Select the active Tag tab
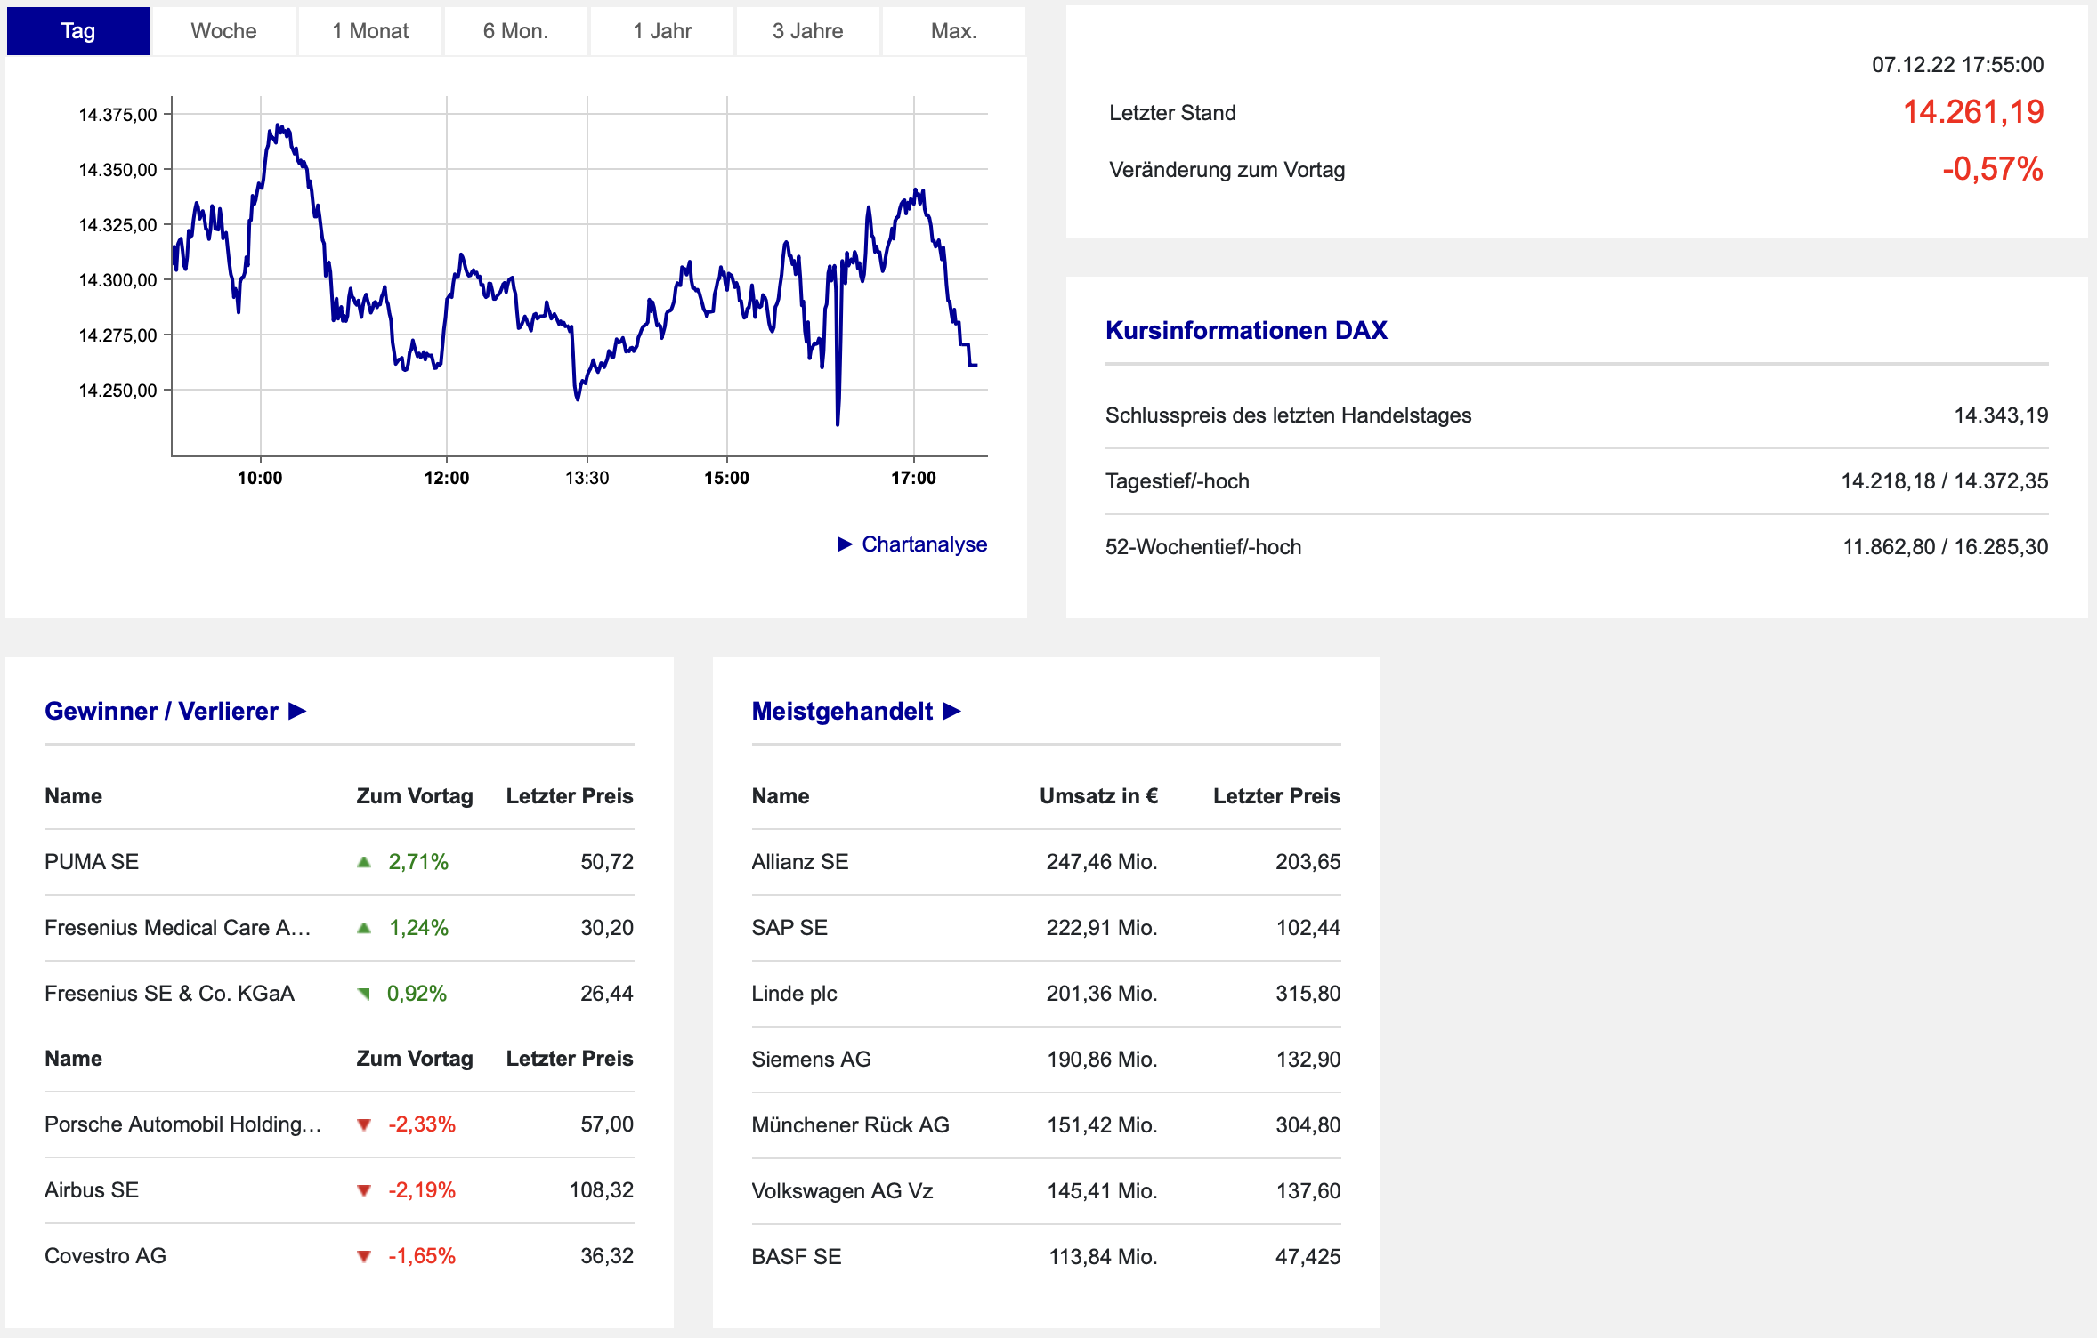The image size is (2097, 1338). tap(78, 31)
